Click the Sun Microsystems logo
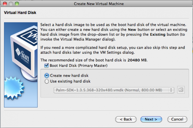The width and height of the screenshot is (193, 128). click(22, 55)
